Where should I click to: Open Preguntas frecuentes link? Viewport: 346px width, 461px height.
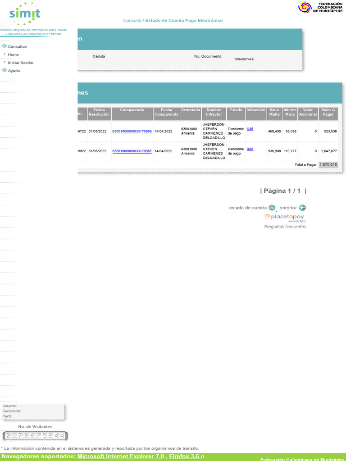coord(285,227)
